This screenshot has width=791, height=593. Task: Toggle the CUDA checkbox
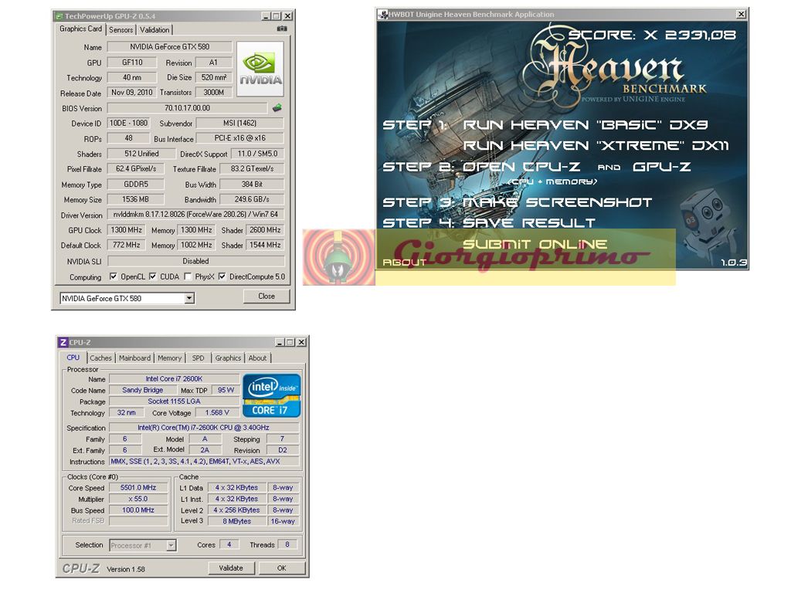point(152,276)
